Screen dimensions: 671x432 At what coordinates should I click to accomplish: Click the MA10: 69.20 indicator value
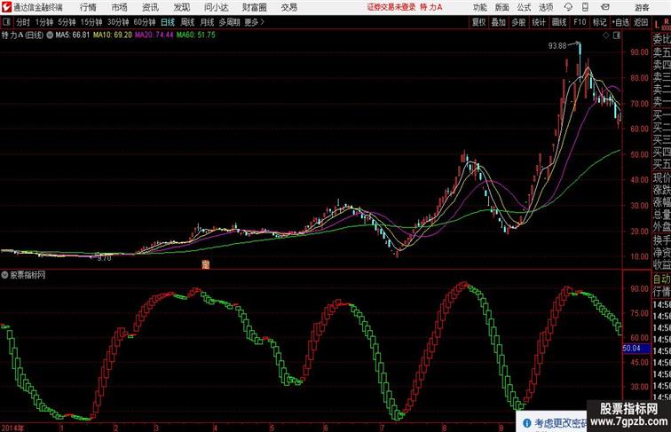[x=113, y=35]
